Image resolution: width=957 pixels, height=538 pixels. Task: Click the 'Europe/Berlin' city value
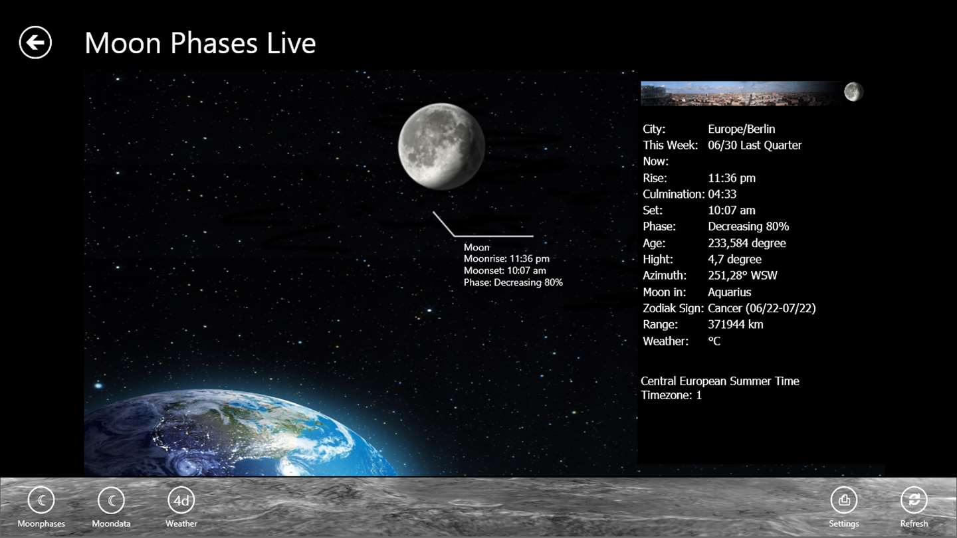pos(742,129)
